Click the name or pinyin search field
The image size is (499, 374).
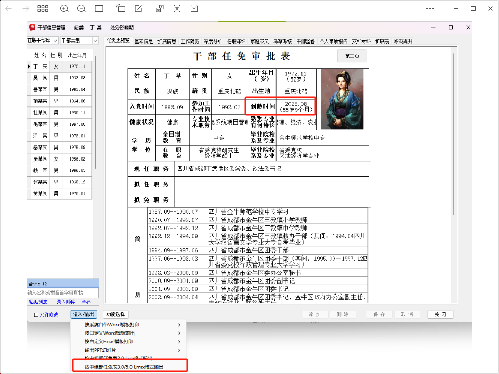tap(63, 293)
